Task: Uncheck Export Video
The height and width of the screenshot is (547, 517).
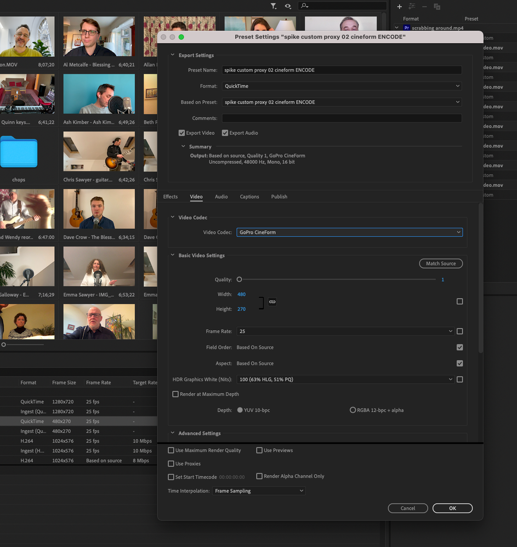Action: point(181,133)
